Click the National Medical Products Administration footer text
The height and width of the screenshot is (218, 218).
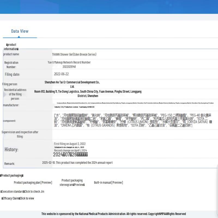[x=113, y=214]
